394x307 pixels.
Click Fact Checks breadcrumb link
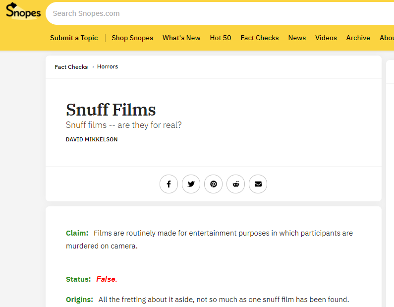coord(71,67)
